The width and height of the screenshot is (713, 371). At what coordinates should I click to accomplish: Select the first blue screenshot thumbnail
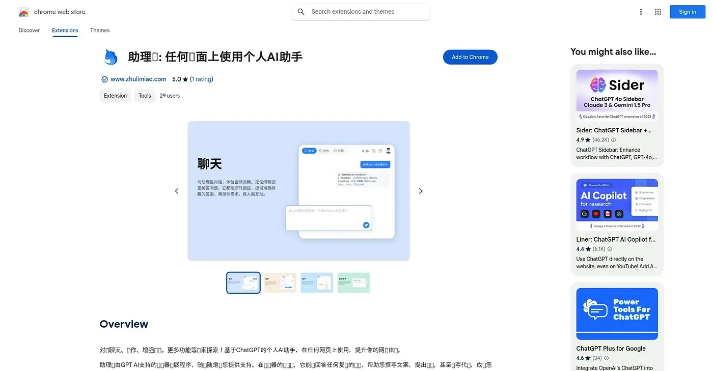(x=243, y=282)
